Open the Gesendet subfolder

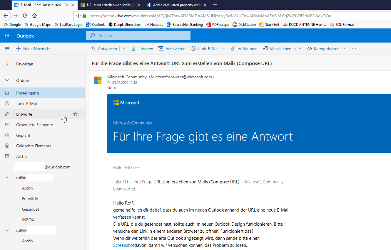(x=43, y=209)
